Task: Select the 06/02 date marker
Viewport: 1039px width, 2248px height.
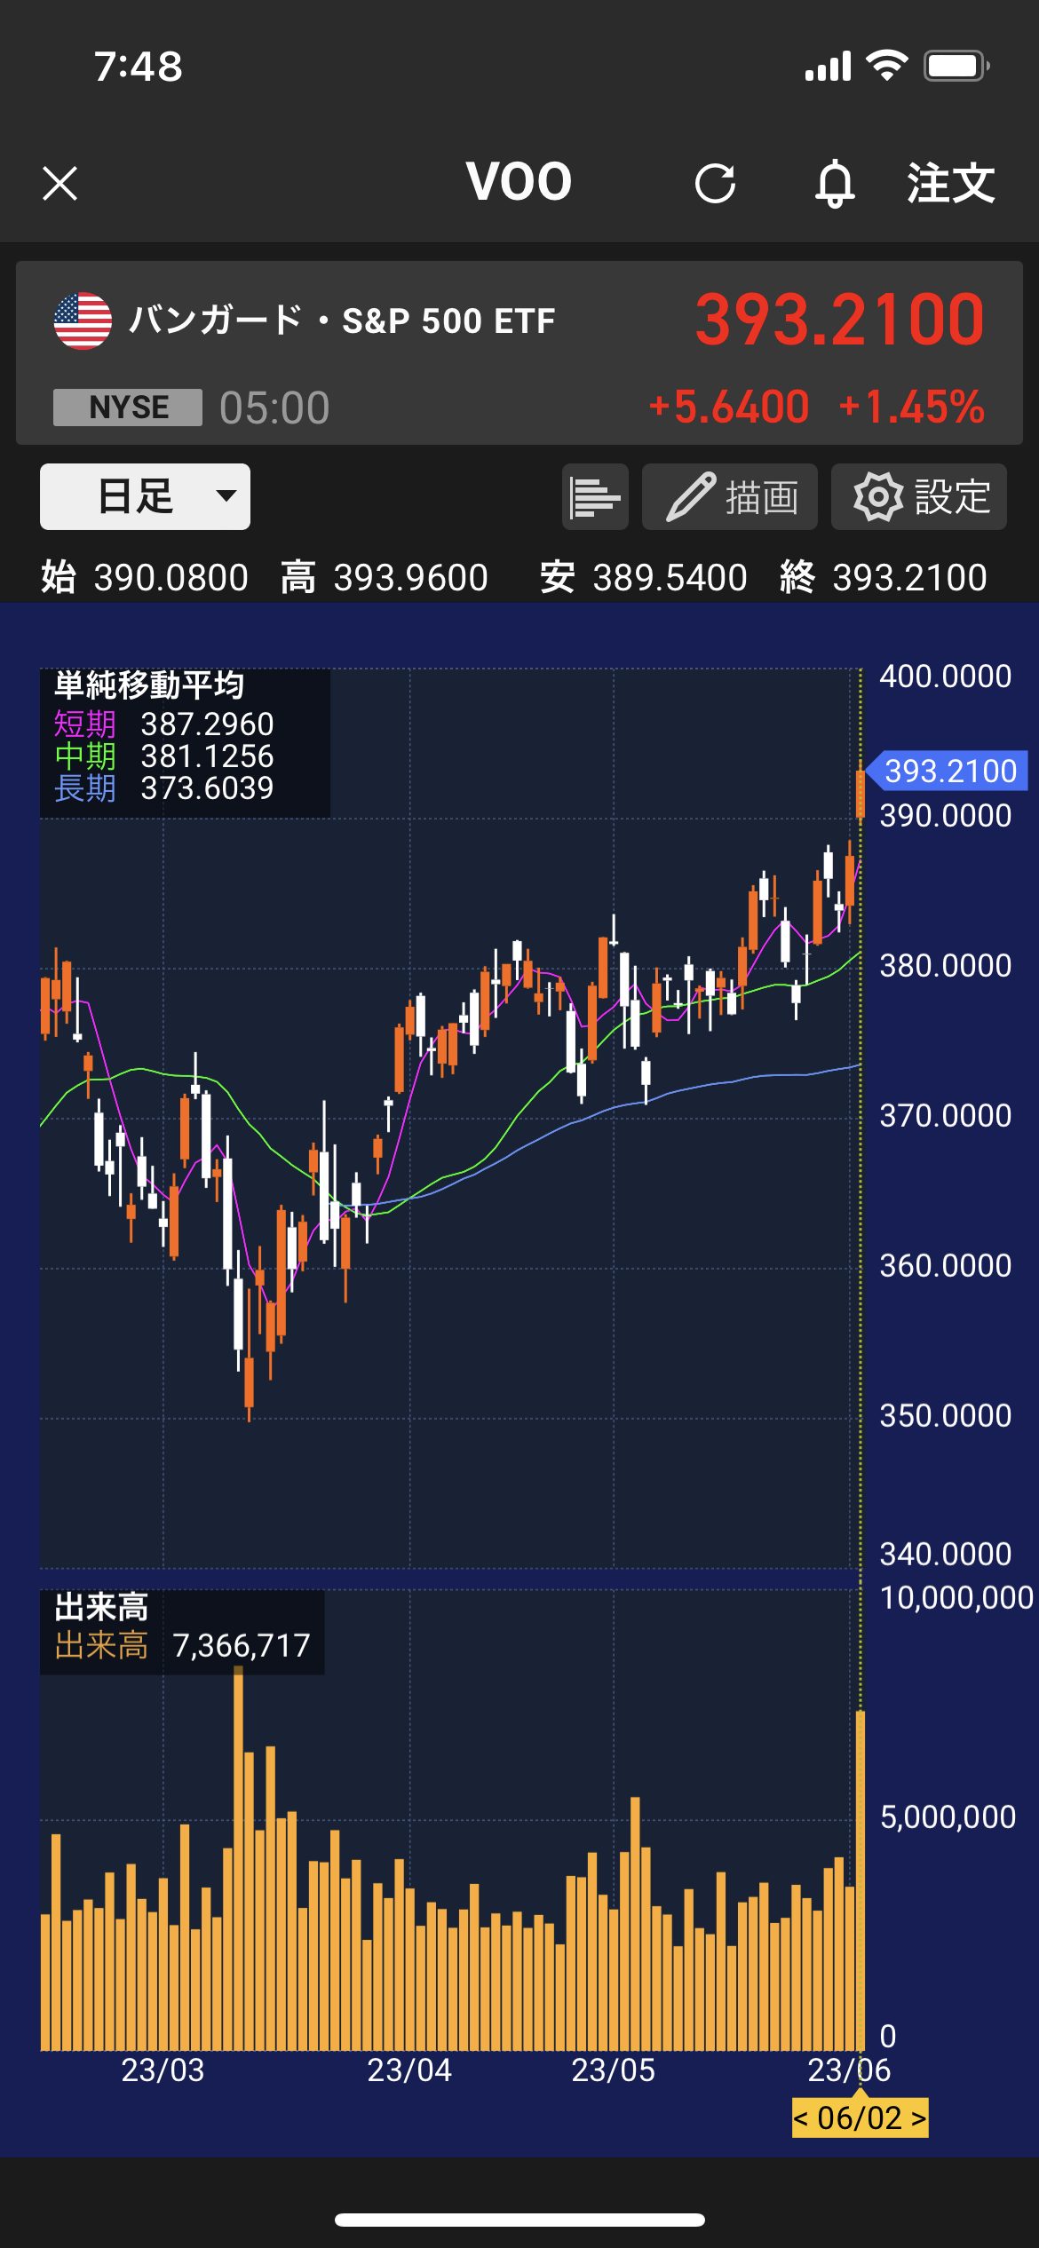Action: pos(860,2117)
